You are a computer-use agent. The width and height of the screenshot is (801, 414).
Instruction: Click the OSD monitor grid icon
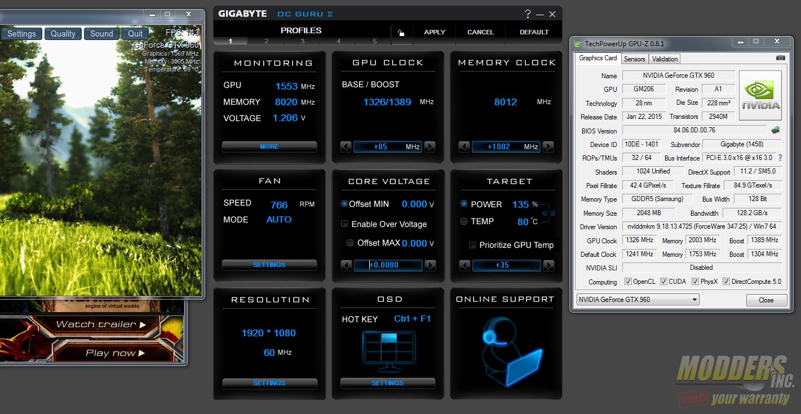pos(390,350)
